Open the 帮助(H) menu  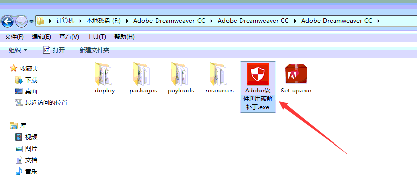[124, 37]
